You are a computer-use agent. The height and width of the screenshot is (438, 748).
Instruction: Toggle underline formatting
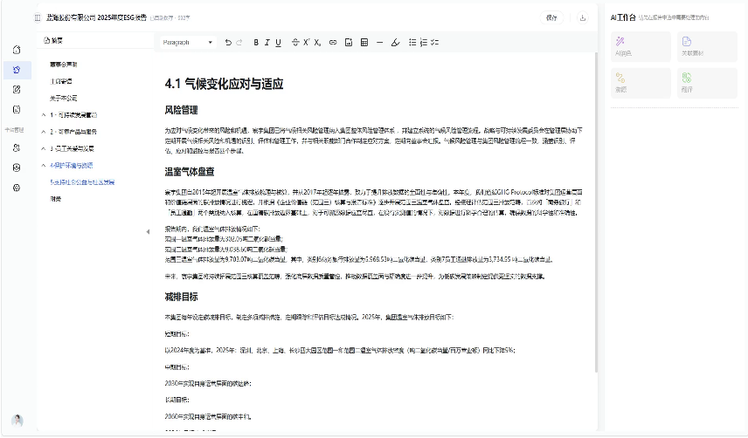click(278, 43)
